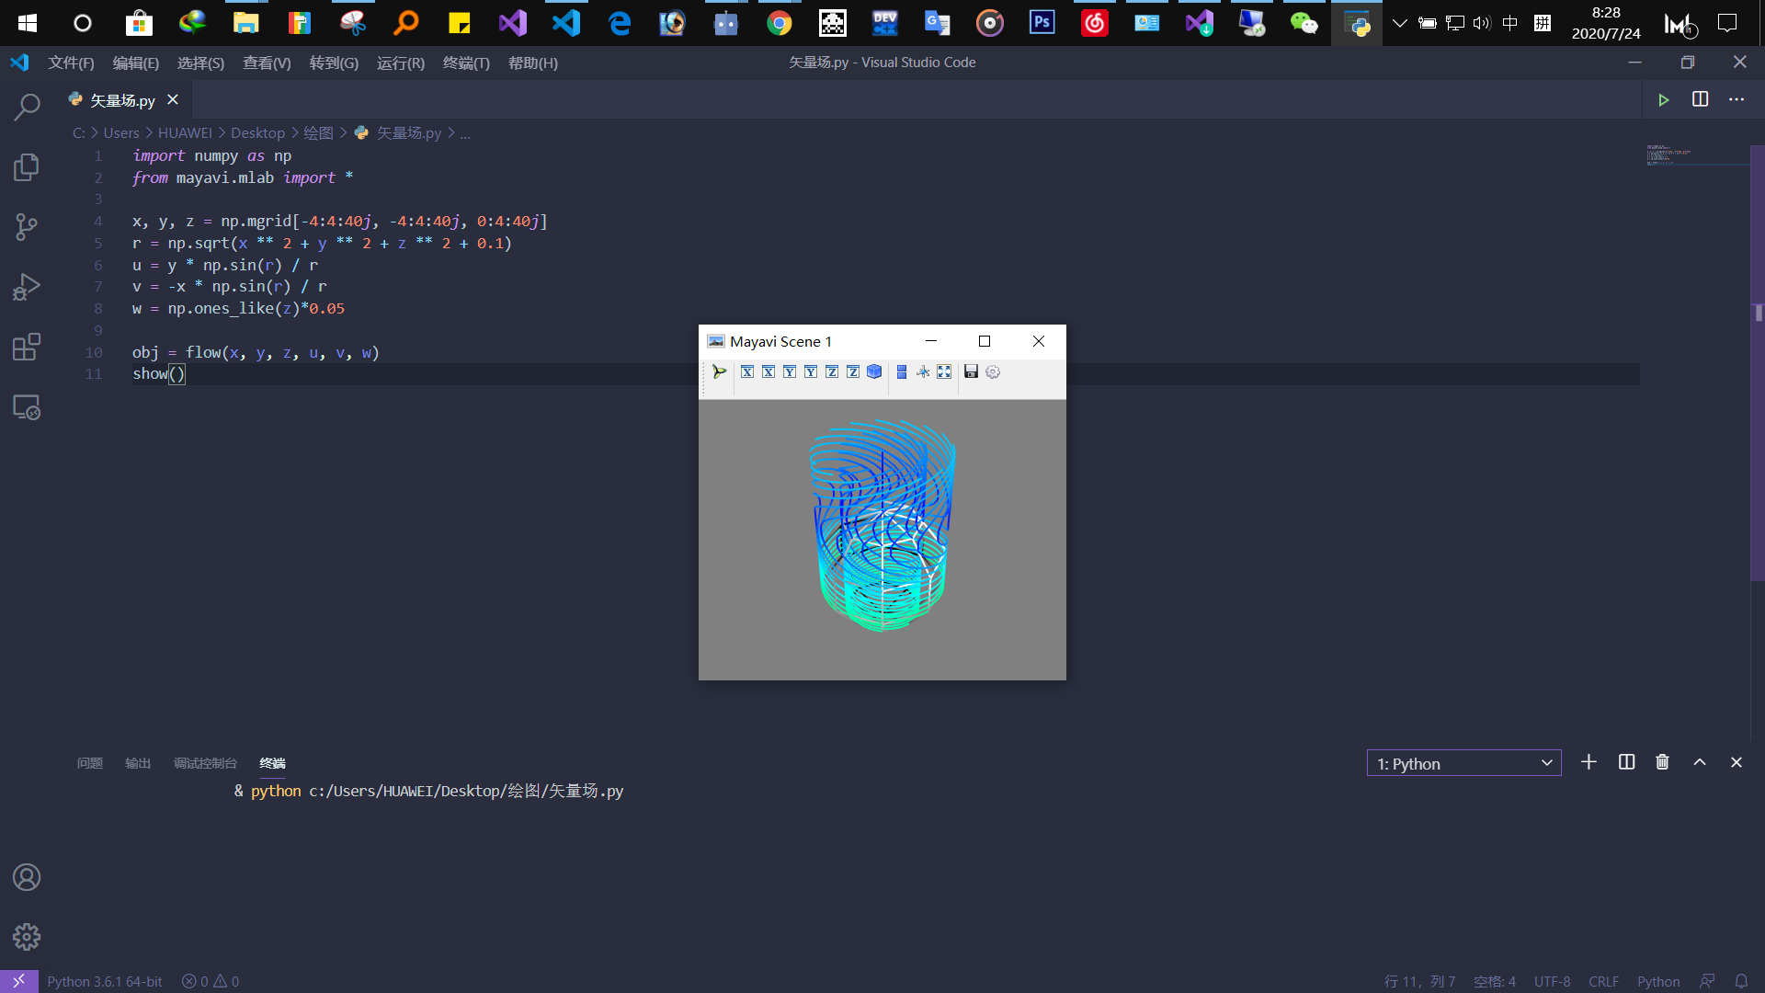The width and height of the screenshot is (1765, 993).
Task: Select Python 3.6.1 interpreter in status bar
Action: [x=104, y=981]
